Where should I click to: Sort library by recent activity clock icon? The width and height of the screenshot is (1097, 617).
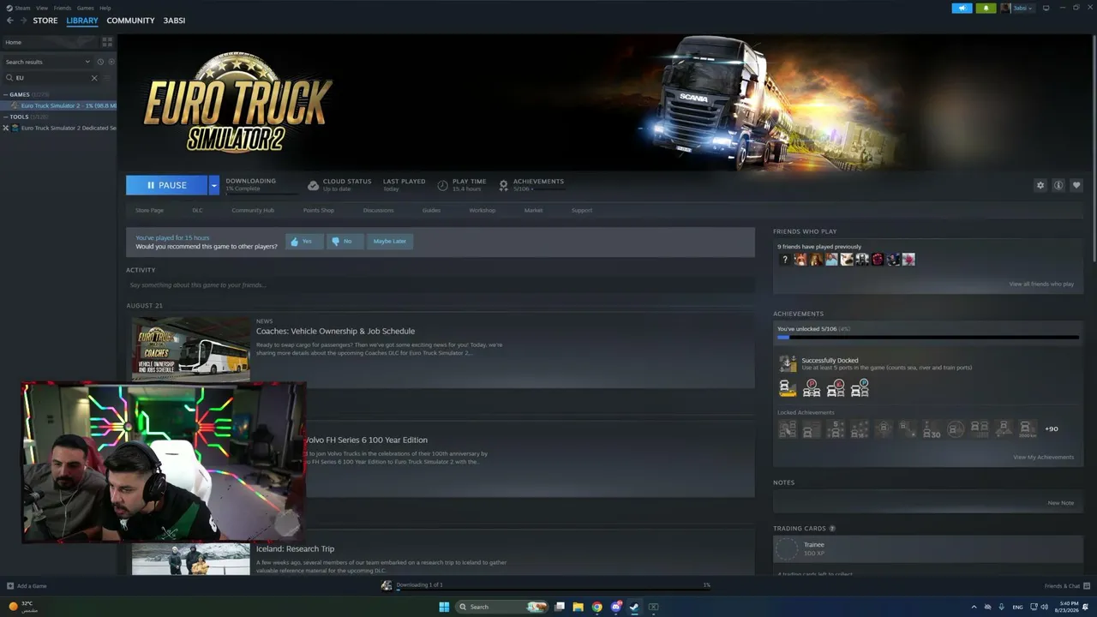[x=100, y=62]
